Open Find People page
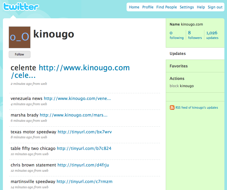Viewport: 227px width, 190px height. pyautogui.click(x=167, y=7)
